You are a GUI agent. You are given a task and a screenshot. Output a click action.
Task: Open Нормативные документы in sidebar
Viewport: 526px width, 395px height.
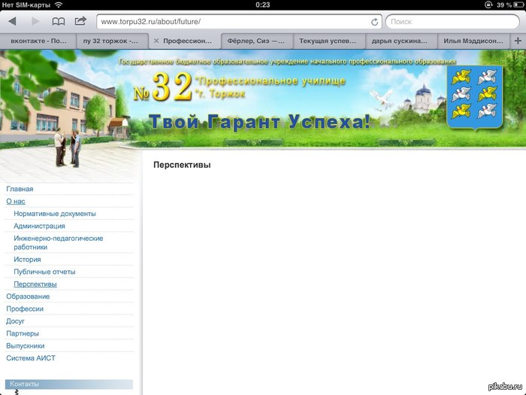click(x=55, y=214)
